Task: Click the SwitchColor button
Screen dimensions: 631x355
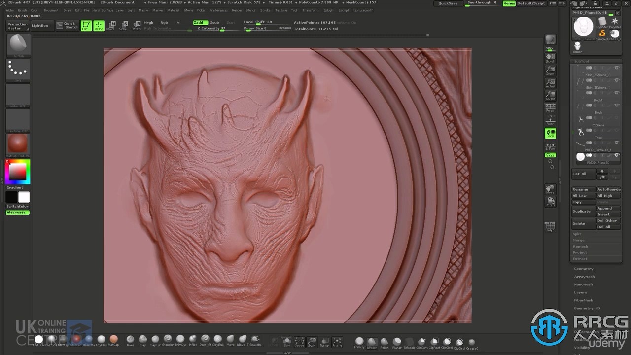Action: (x=17, y=206)
